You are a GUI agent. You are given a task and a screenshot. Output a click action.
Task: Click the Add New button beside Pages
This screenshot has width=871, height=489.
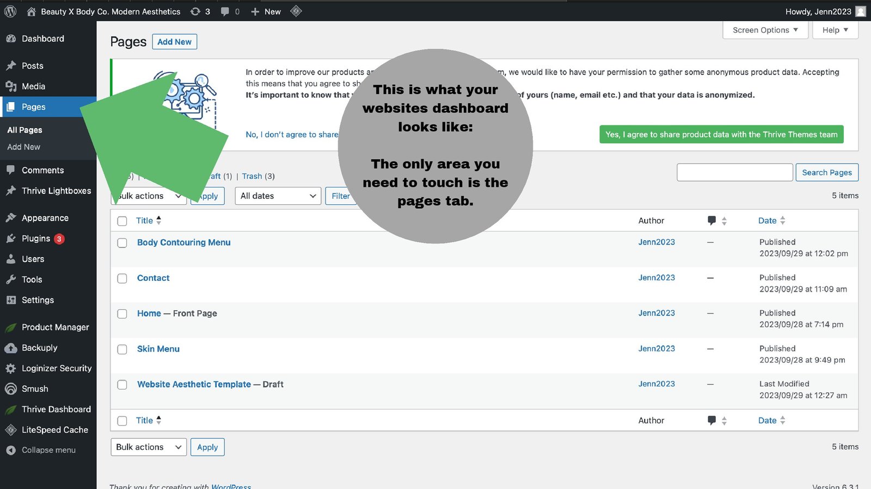pos(174,42)
